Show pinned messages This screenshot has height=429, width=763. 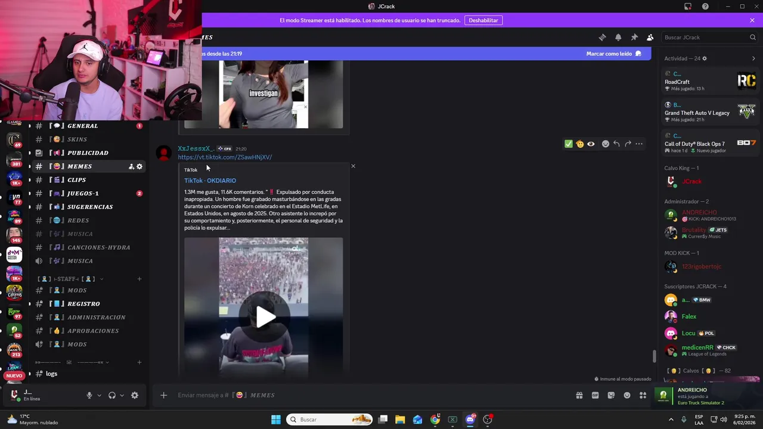634,37
